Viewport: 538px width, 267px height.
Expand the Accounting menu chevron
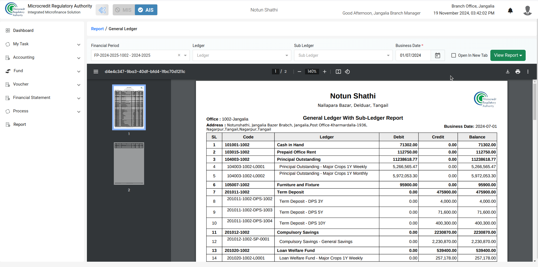[x=79, y=58]
